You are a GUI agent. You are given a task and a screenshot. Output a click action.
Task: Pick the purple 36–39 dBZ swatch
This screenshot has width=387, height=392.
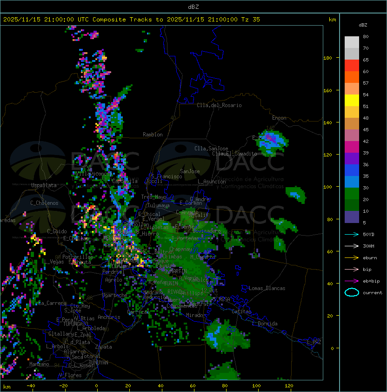[352, 159]
